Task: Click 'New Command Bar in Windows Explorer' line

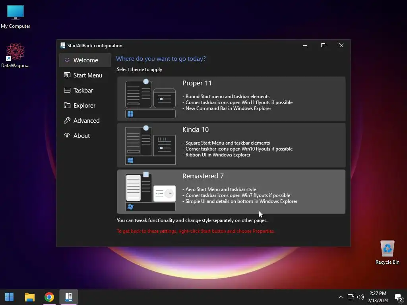Action: (227, 108)
